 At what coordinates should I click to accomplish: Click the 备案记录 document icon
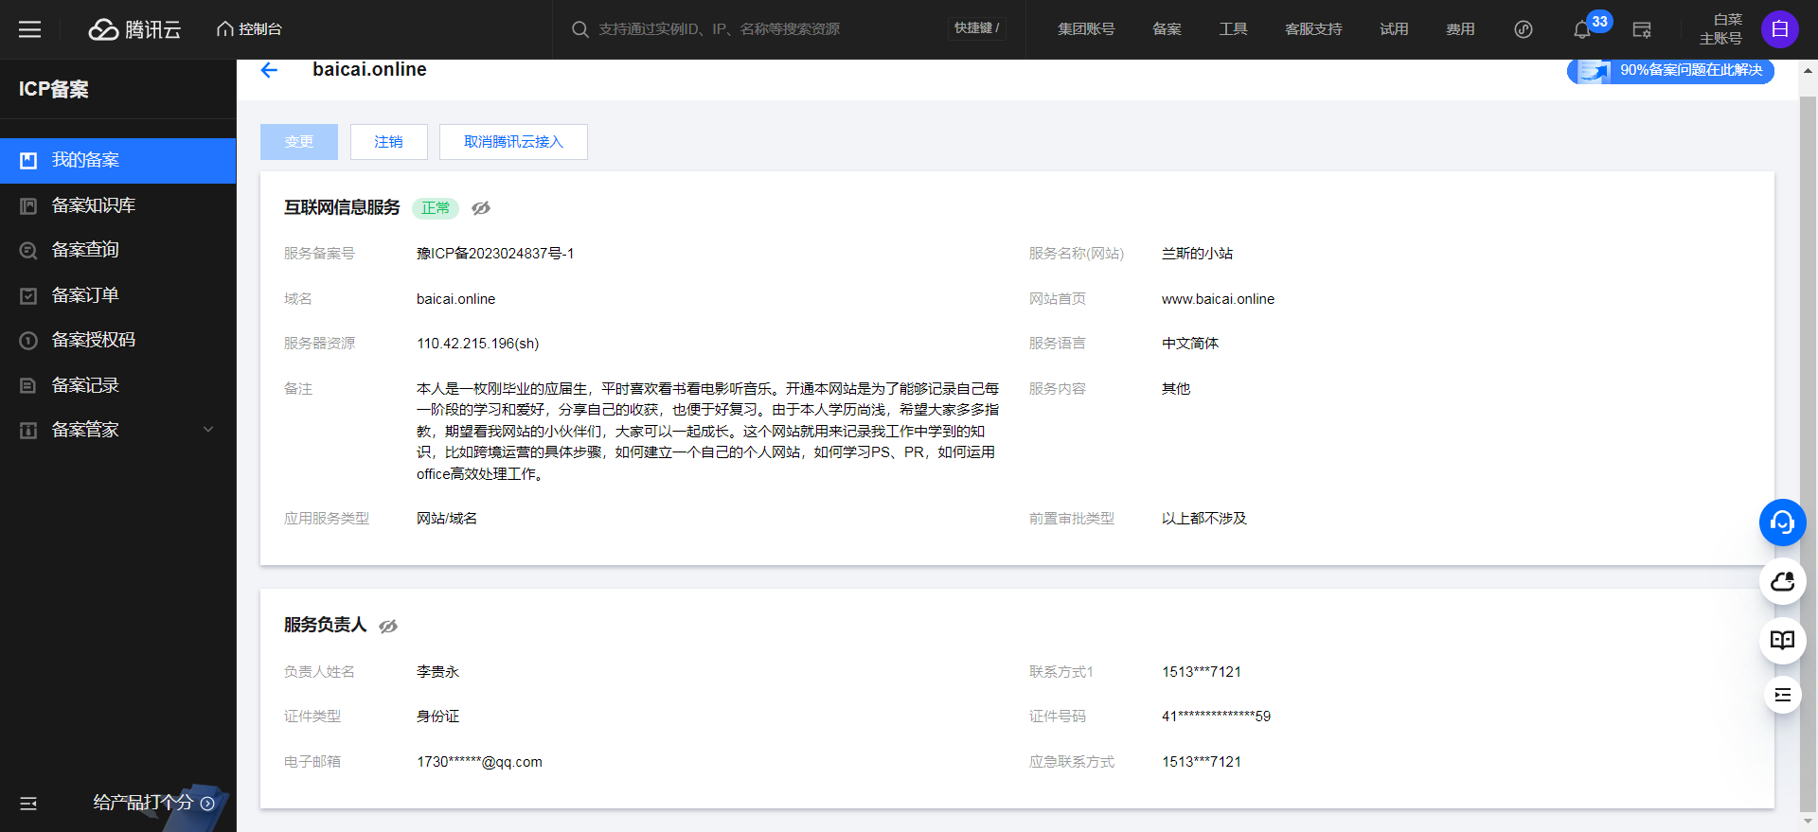click(28, 385)
